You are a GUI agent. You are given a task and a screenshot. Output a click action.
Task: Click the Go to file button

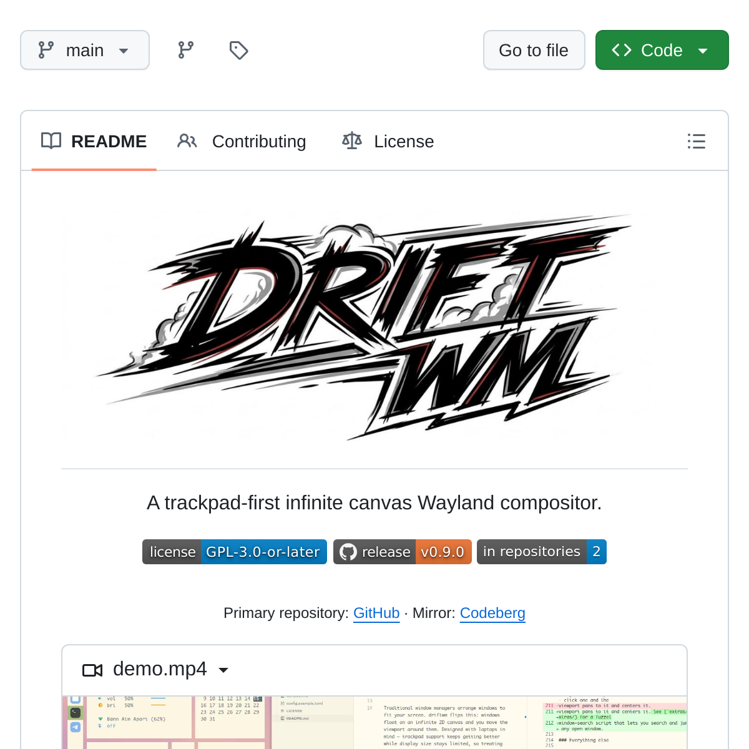pyautogui.click(x=534, y=50)
